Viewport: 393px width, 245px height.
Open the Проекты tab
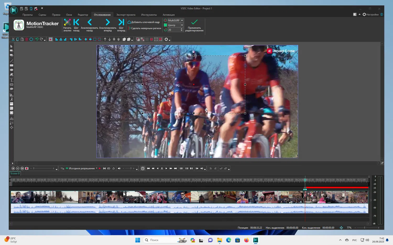coord(28,15)
